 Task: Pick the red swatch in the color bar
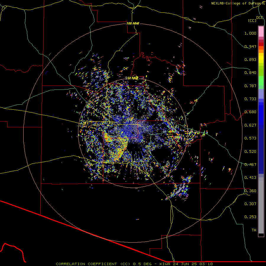click(x=261, y=44)
